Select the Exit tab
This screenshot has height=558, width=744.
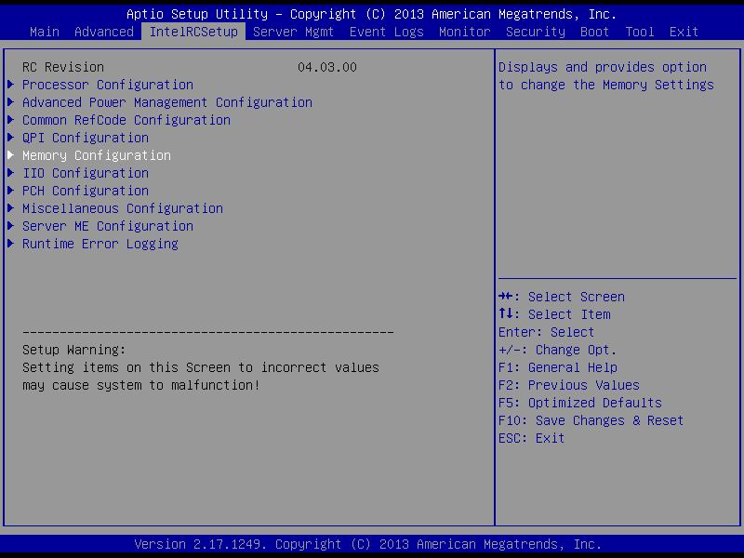[684, 32]
